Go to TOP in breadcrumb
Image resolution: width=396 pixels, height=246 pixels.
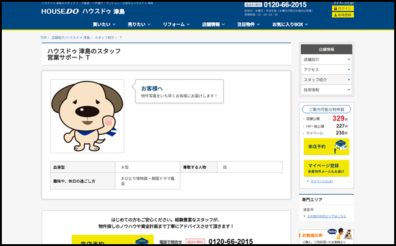pos(43,38)
